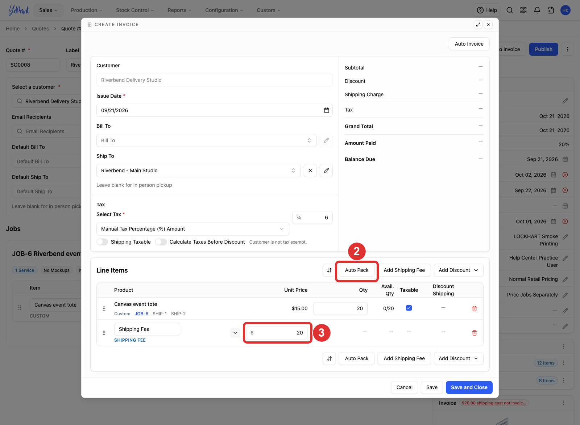Delete the Canvas event tote line item
Screen dimensions: 580x425
click(474, 308)
